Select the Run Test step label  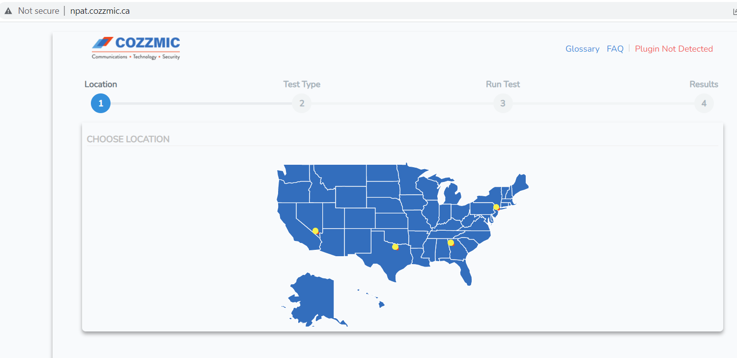coord(503,84)
